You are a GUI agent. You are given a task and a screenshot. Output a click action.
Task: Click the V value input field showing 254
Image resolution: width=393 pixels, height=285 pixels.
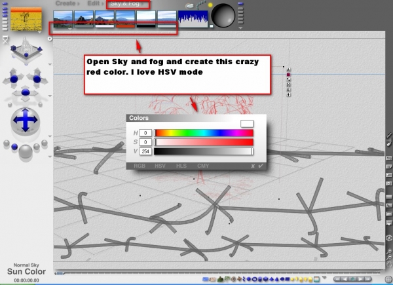pyautogui.click(x=145, y=151)
